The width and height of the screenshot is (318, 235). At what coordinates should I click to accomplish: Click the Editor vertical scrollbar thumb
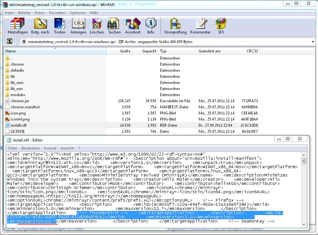tap(304, 161)
